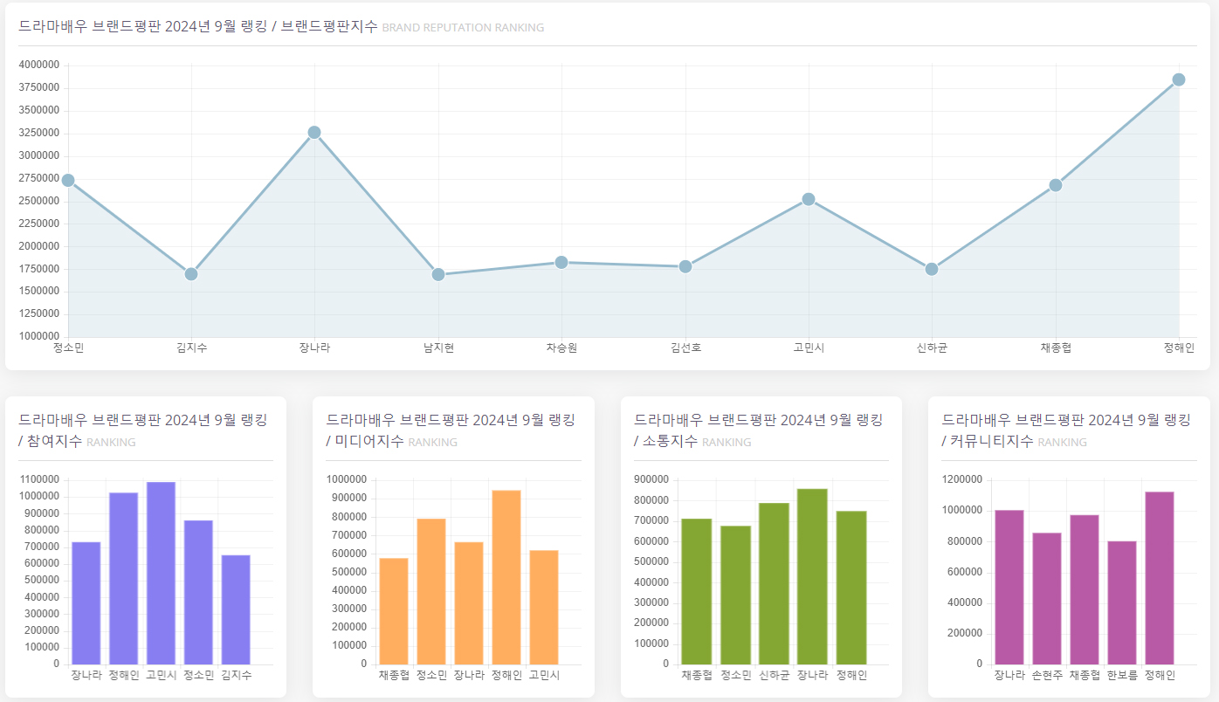
Task: Click the orange 정해인 bar in 미디어지수 chart
Action: 506,577
